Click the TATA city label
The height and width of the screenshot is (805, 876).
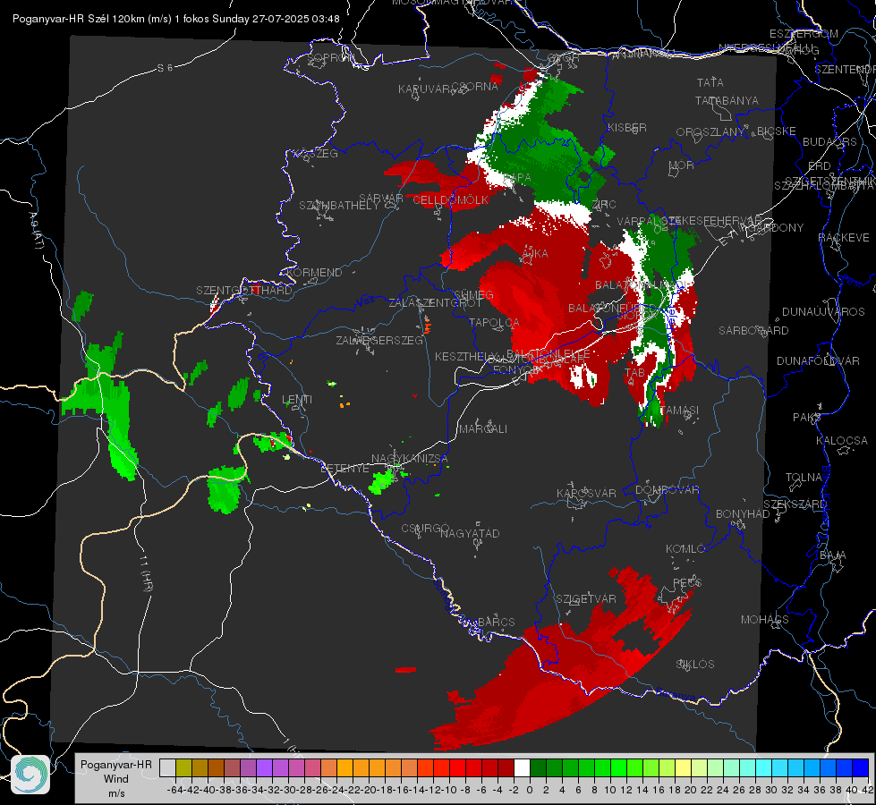click(710, 82)
